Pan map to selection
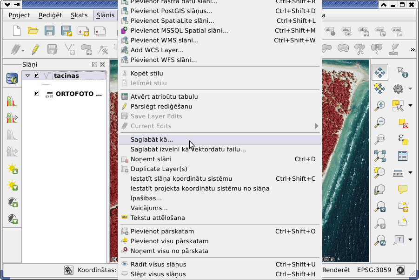Viewport: 419px width, 280px height. tap(380, 89)
